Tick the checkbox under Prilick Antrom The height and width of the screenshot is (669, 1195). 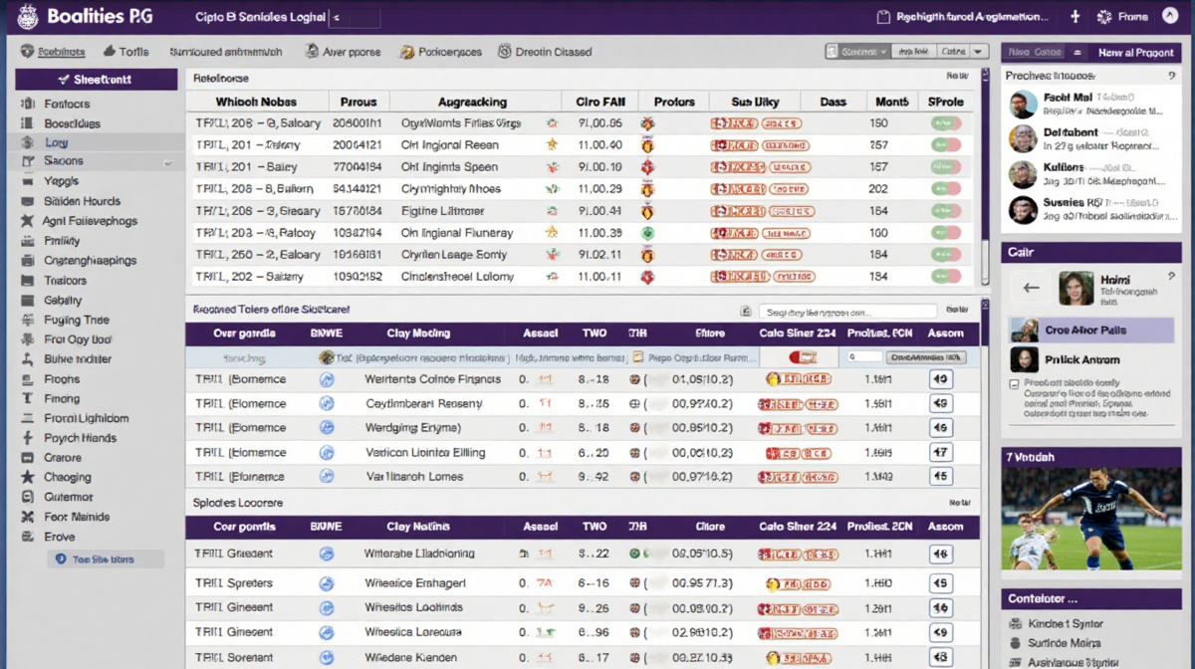click(1014, 383)
